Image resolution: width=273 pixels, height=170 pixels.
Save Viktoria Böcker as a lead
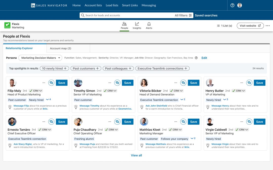(x=194, y=83)
